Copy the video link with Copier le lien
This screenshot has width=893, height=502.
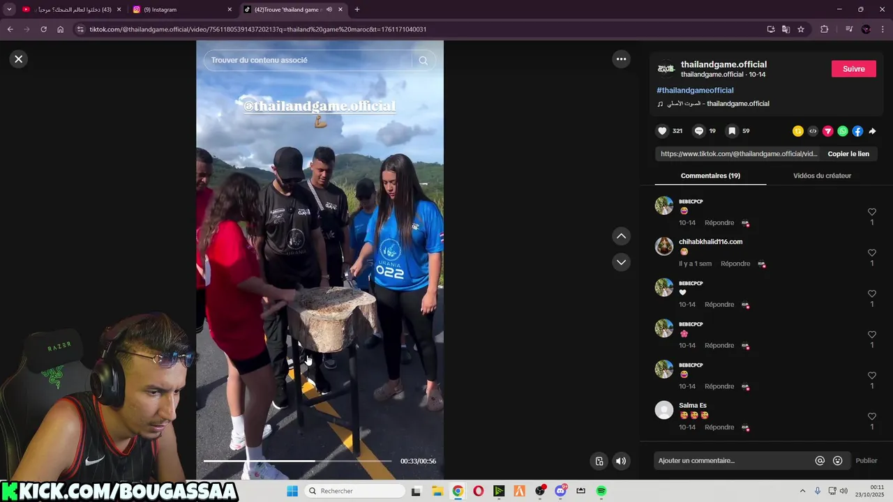click(x=848, y=154)
